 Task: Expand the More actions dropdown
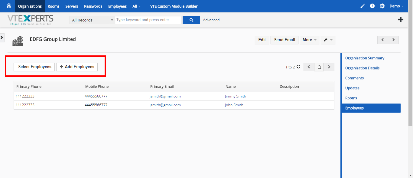coord(309,40)
